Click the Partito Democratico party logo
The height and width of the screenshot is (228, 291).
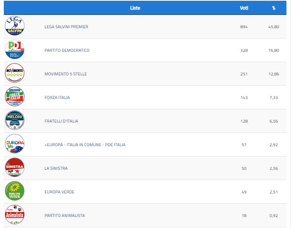point(14,50)
